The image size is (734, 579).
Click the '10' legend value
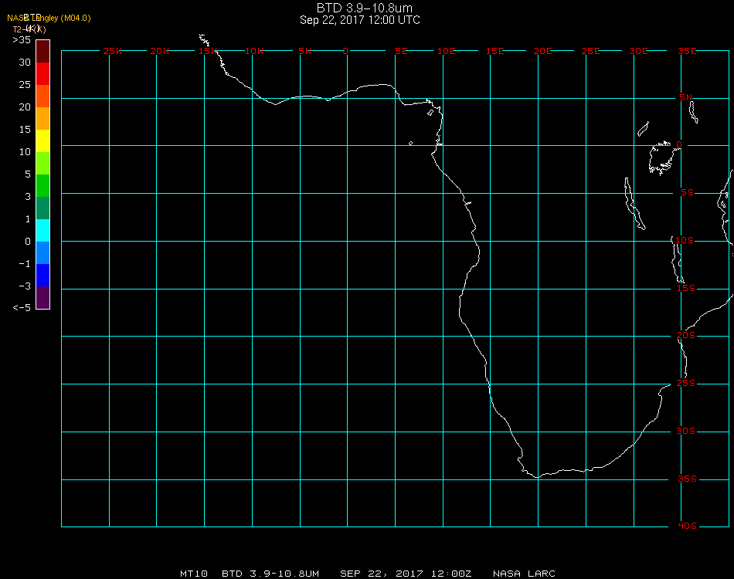(25, 152)
